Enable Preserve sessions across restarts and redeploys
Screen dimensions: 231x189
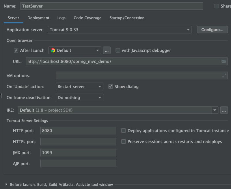click(x=124, y=141)
